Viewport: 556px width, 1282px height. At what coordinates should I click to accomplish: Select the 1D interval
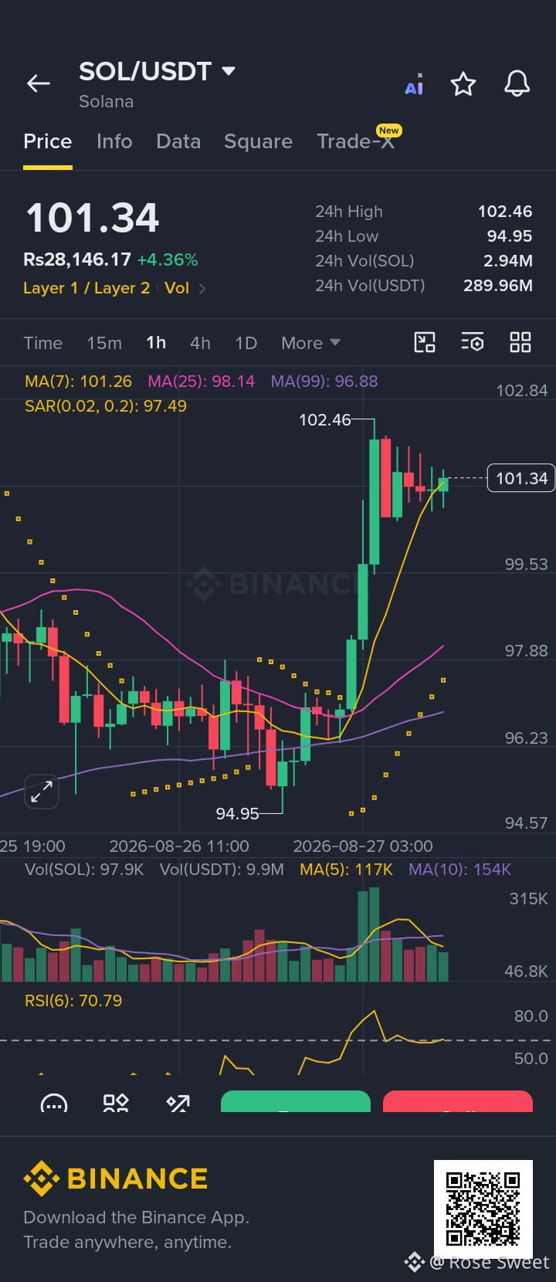[x=246, y=343]
